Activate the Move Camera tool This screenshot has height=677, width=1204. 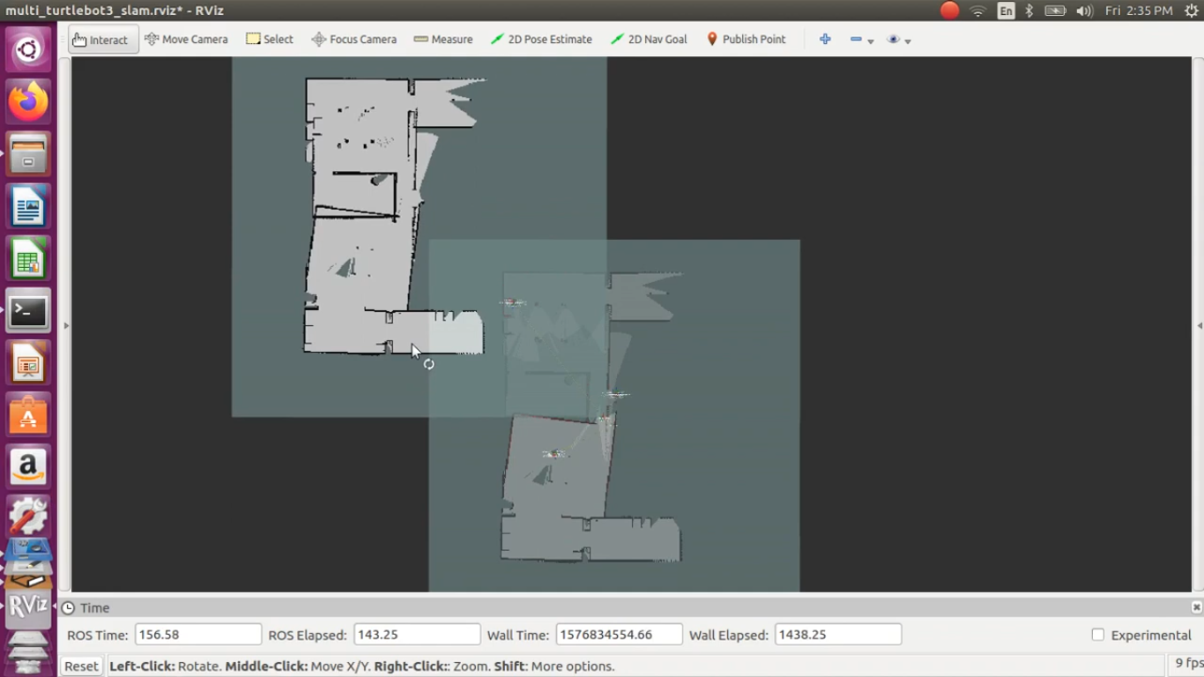[186, 40]
